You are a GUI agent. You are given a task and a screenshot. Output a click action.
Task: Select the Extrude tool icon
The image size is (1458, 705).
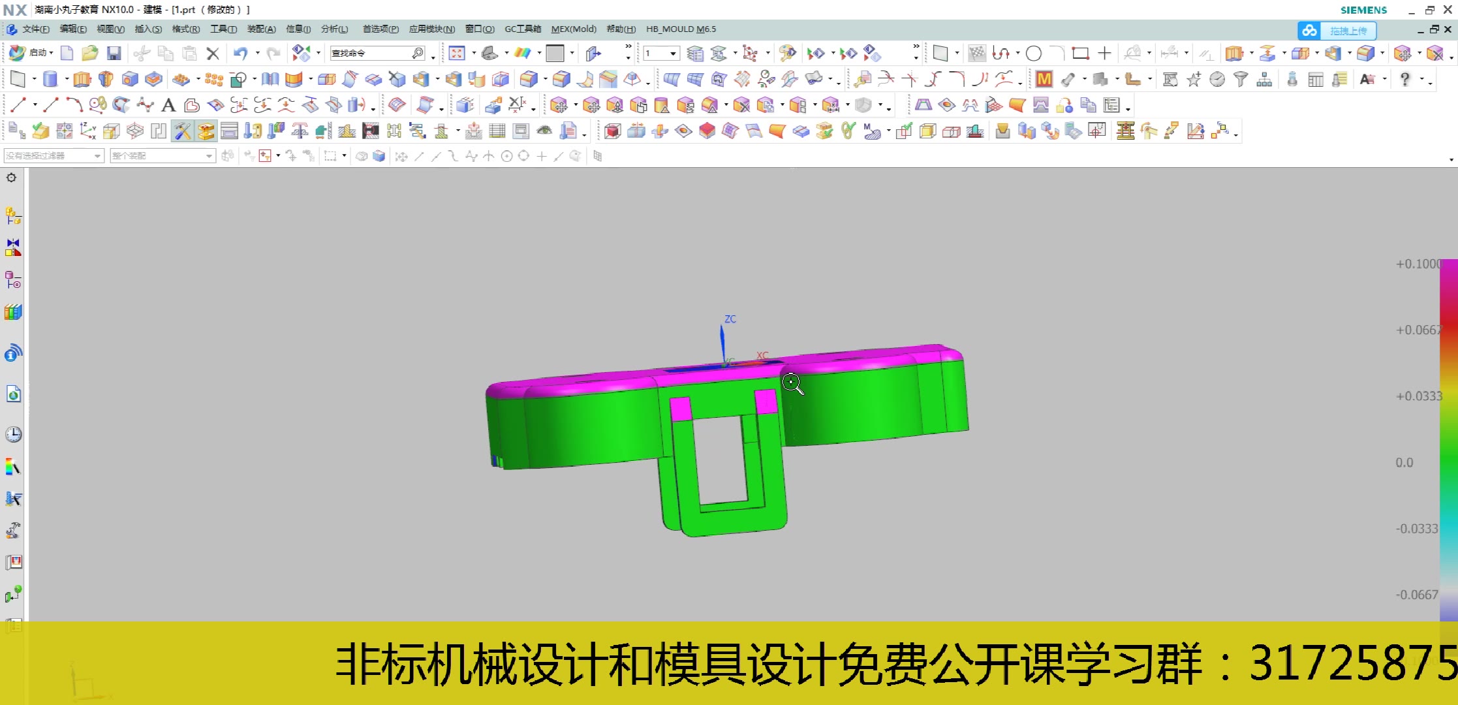(82, 78)
